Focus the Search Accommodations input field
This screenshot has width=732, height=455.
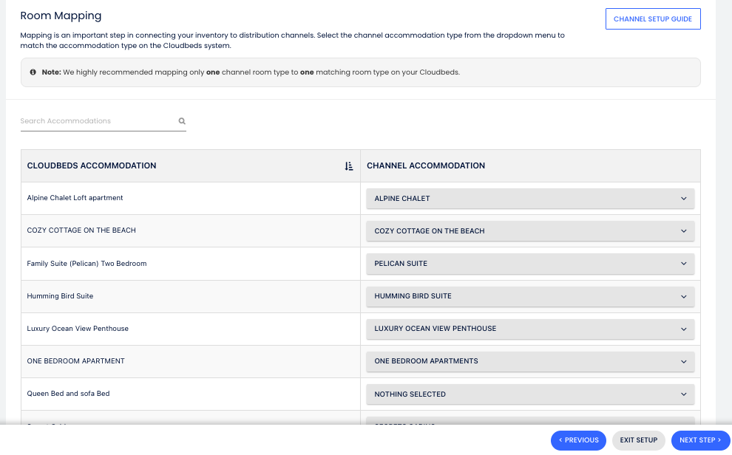tap(96, 121)
